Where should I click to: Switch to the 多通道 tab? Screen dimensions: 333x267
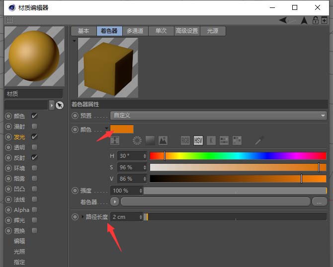point(134,31)
